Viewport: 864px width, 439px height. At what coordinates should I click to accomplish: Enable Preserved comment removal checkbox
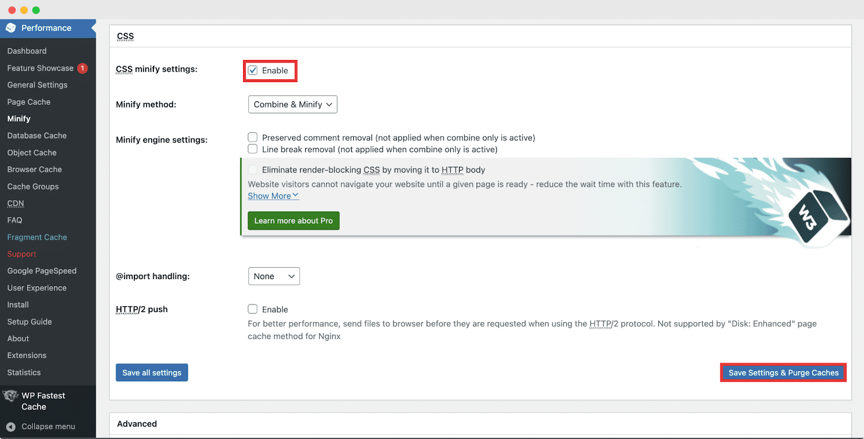(253, 137)
